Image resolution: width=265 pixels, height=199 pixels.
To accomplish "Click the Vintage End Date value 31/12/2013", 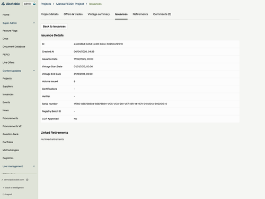I will coord(83,74).
